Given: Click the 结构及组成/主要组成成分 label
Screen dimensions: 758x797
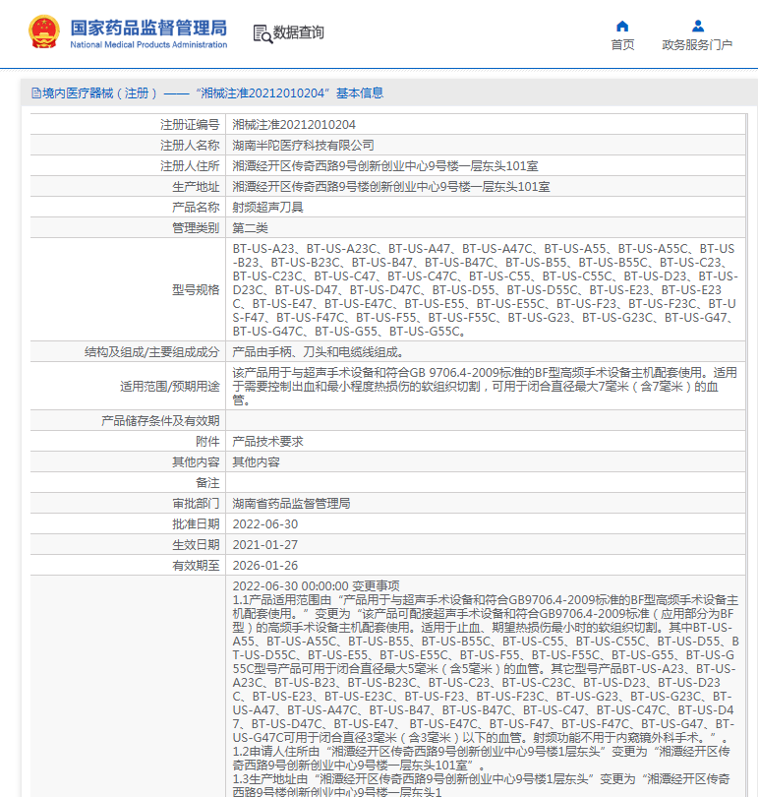Looking at the screenshot, I should click(x=151, y=351).
